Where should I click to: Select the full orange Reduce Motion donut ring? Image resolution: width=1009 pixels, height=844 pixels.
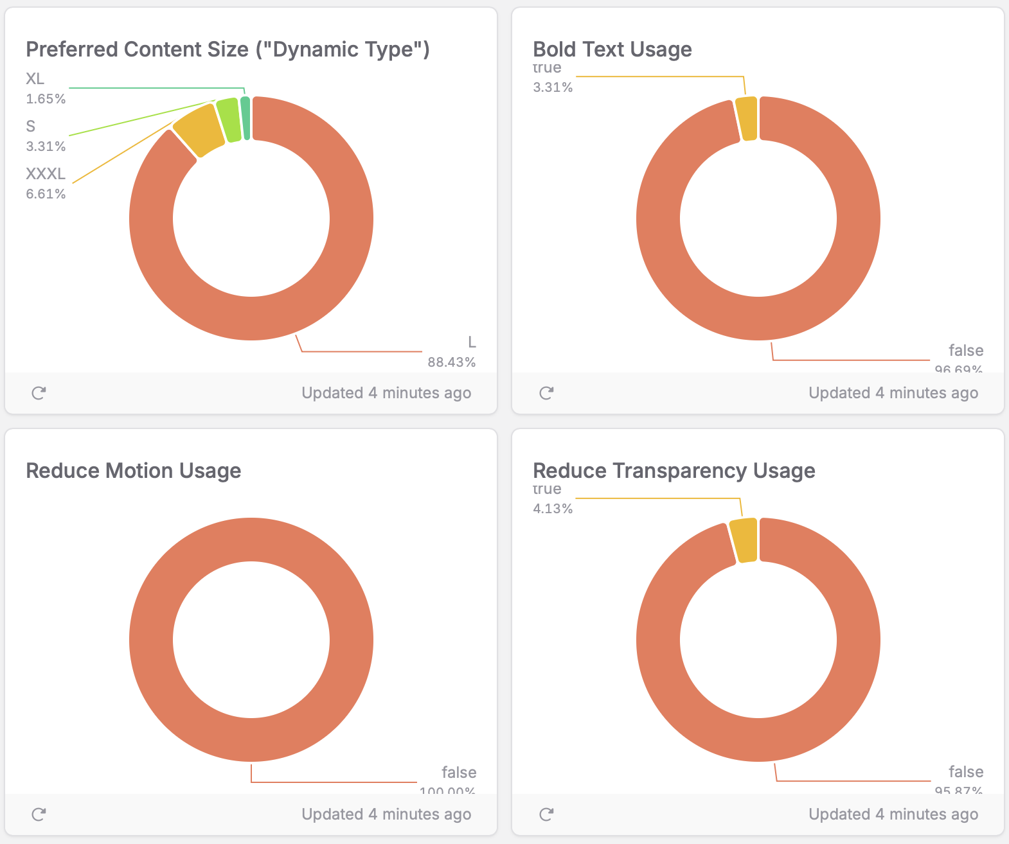pyautogui.click(x=152, y=640)
